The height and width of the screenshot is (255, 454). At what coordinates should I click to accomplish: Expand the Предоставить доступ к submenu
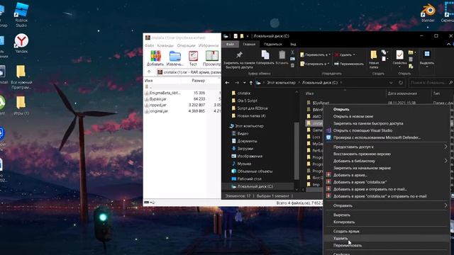tap(445, 147)
